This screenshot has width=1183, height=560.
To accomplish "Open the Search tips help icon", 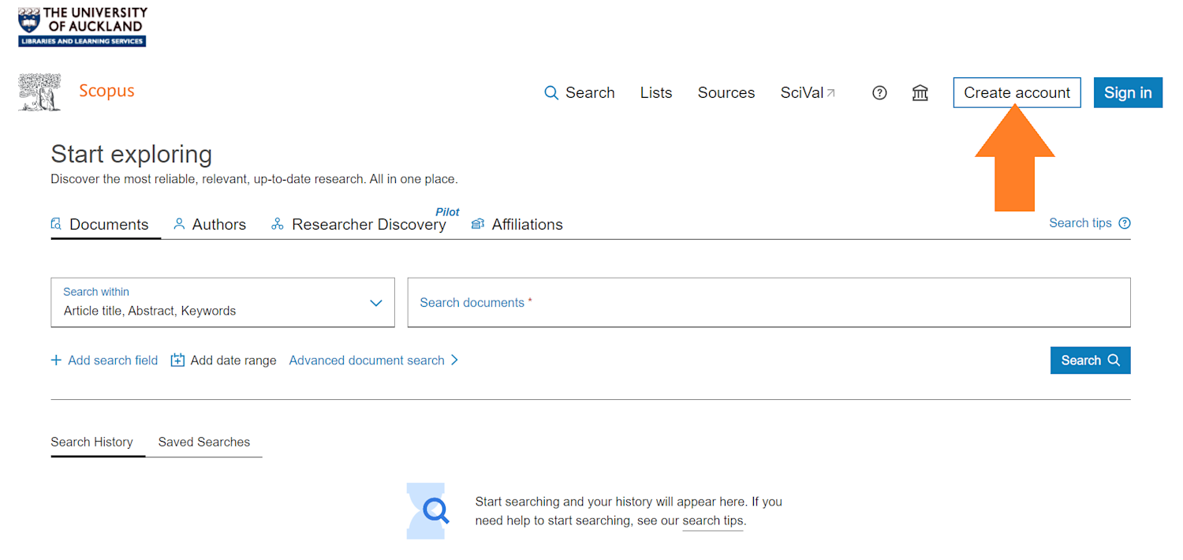I will tap(1125, 222).
